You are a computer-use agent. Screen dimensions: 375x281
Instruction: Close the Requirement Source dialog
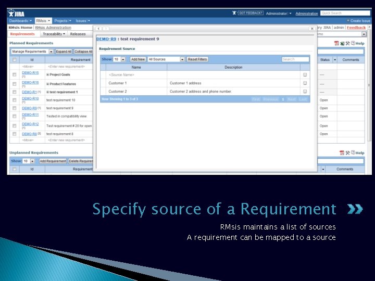point(312,29)
